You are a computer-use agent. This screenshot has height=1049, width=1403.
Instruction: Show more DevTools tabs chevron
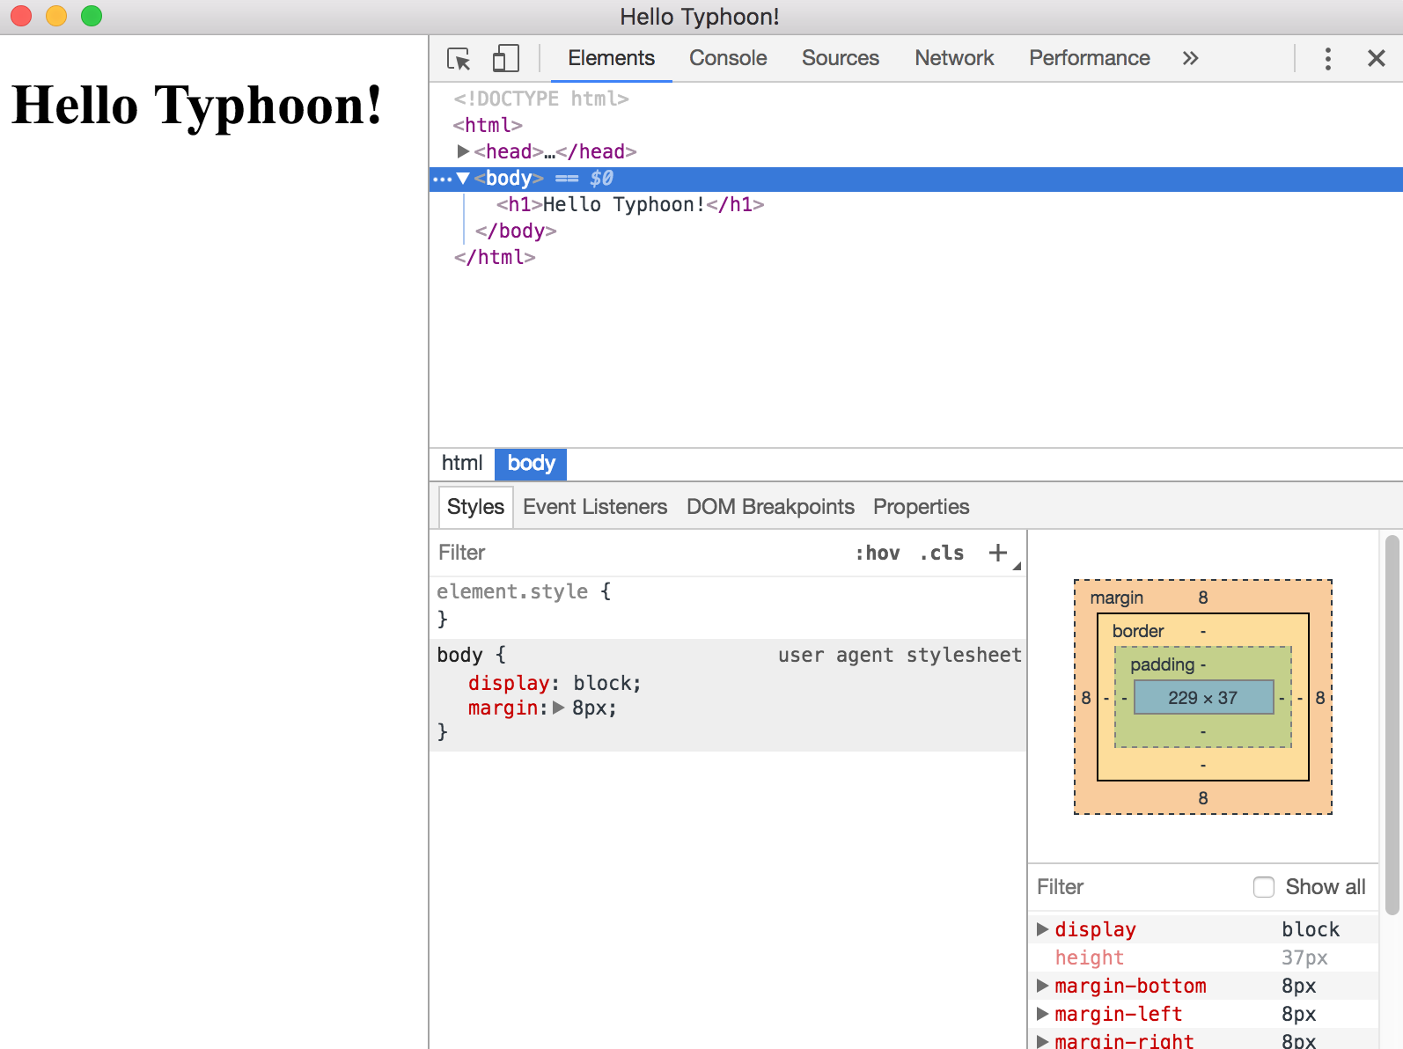1190,58
